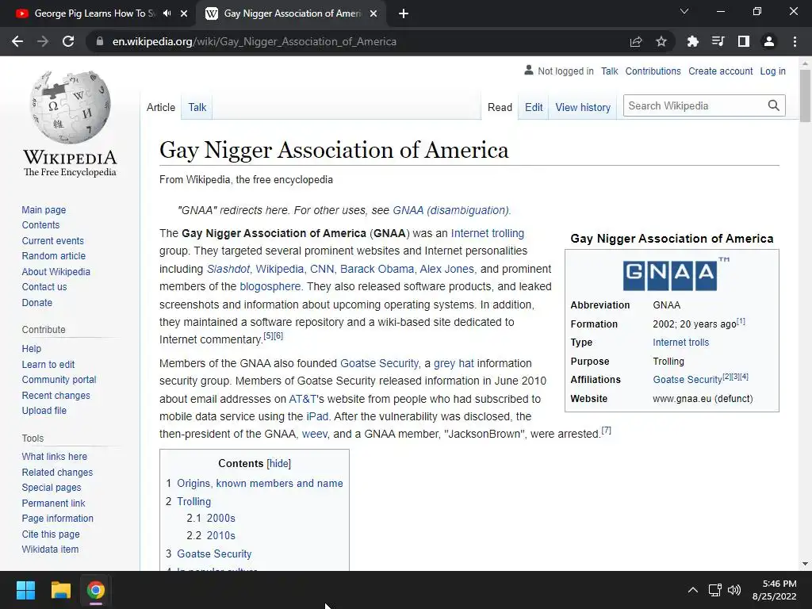The width and height of the screenshot is (812, 609).
Task: Hide the Contents box with hide toggle
Action: click(x=278, y=463)
